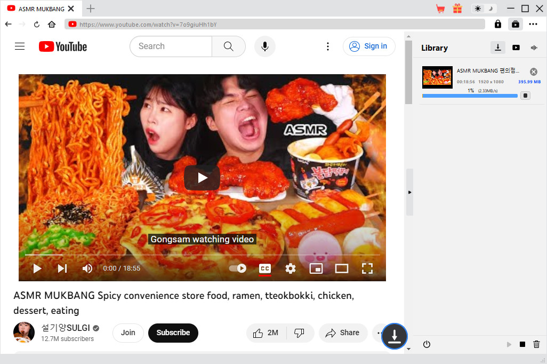Open YouTube video settings gear
The height and width of the screenshot is (364, 547).
click(x=291, y=268)
